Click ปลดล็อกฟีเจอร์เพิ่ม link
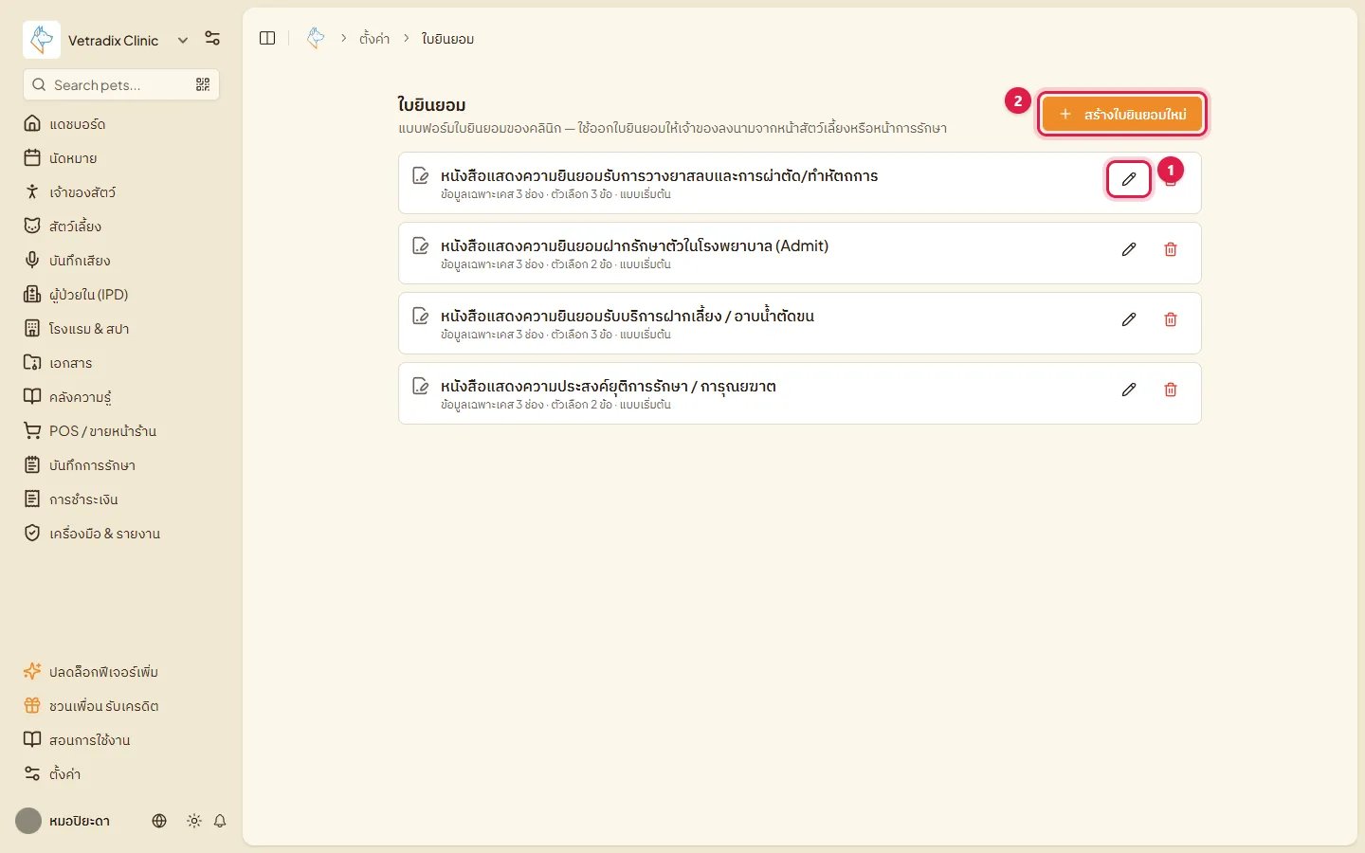This screenshot has height=853, width=1365. click(121, 672)
